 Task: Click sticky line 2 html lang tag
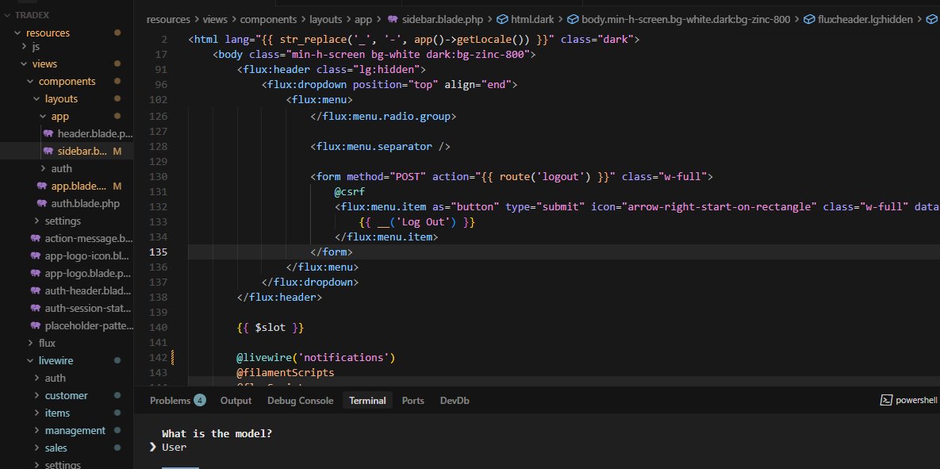pyautogui.click(x=414, y=40)
